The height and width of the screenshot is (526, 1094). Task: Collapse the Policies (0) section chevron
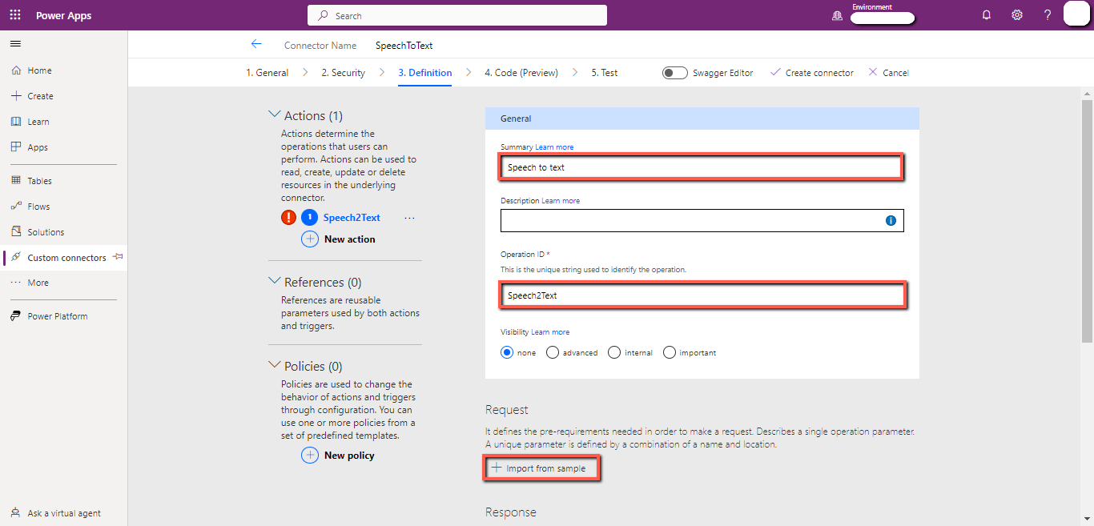pos(275,366)
